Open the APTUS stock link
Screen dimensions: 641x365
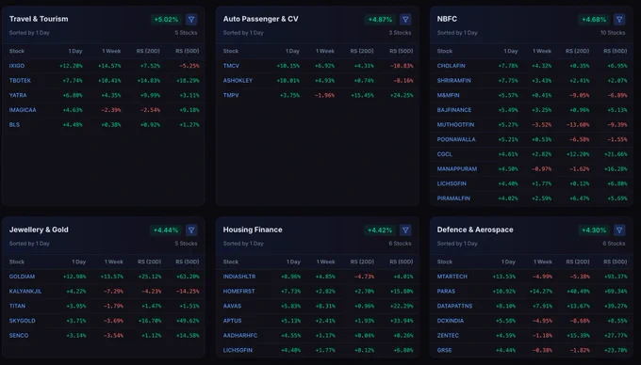[232, 321]
